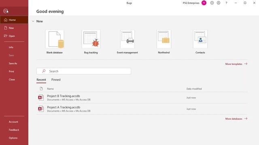
Task: Open Help via question mark icon
Action: 227,3
